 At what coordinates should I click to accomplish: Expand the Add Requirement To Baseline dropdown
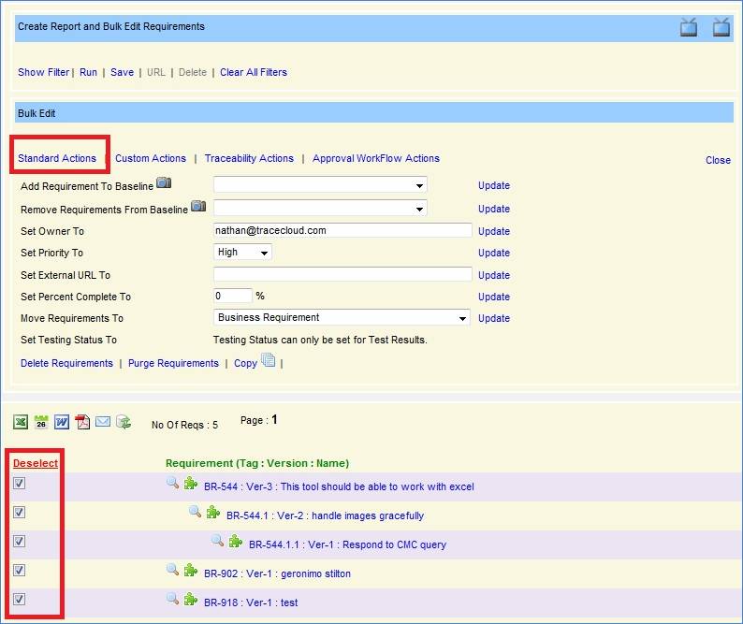click(x=320, y=185)
